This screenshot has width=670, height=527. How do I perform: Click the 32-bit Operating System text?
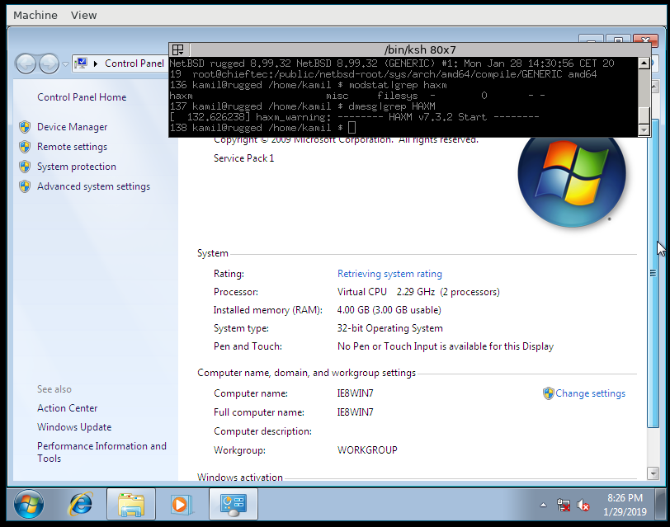pyautogui.click(x=389, y=328)
